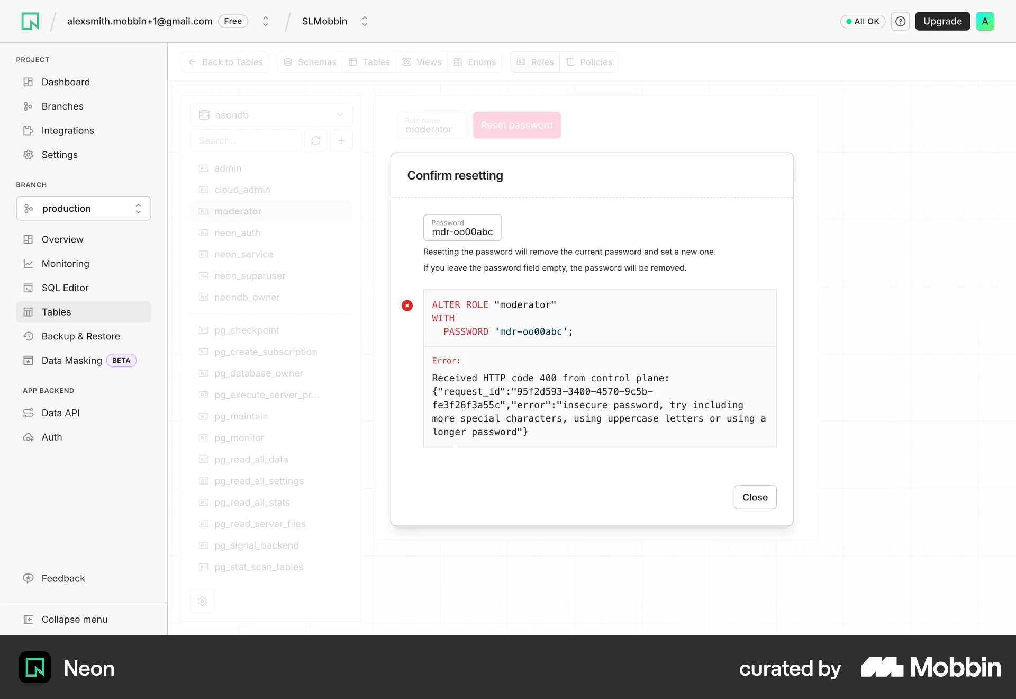Click the Neon logo in the header

(x=30, y=21)
